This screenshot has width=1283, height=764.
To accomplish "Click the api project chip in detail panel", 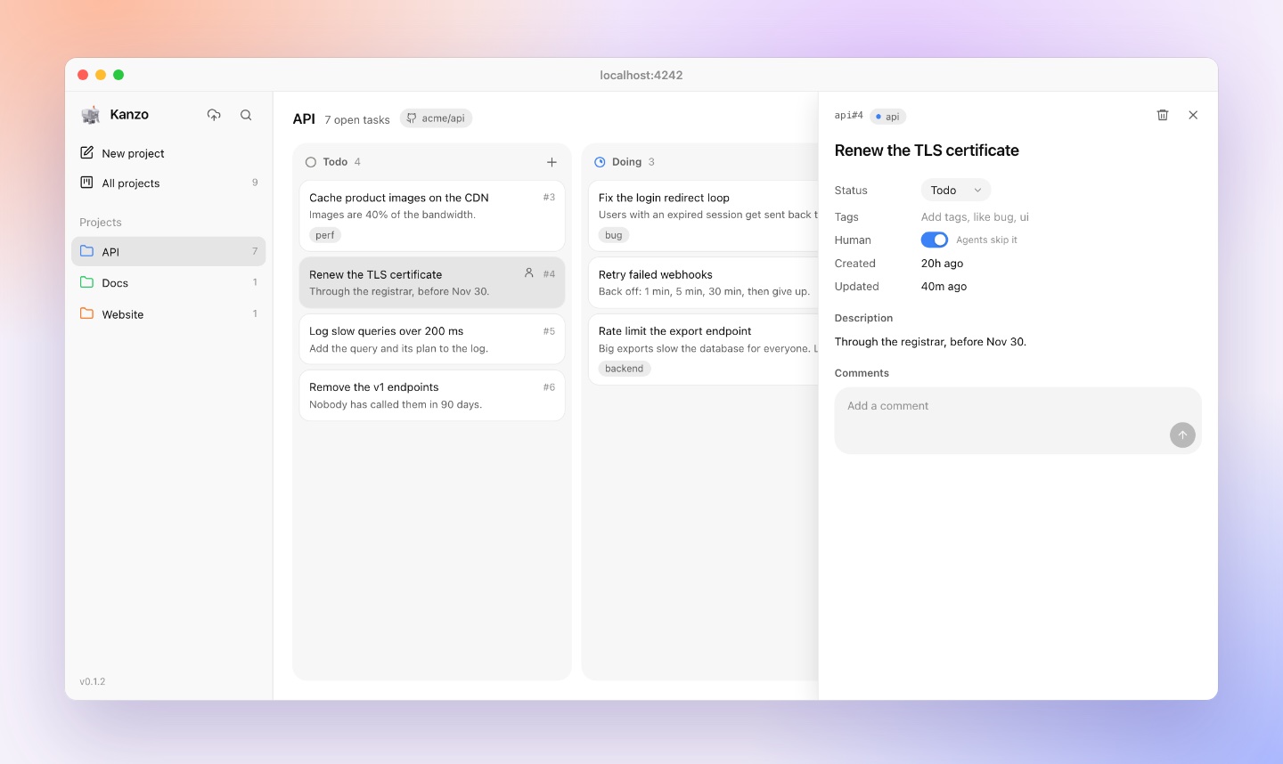I will pos(887,117).
